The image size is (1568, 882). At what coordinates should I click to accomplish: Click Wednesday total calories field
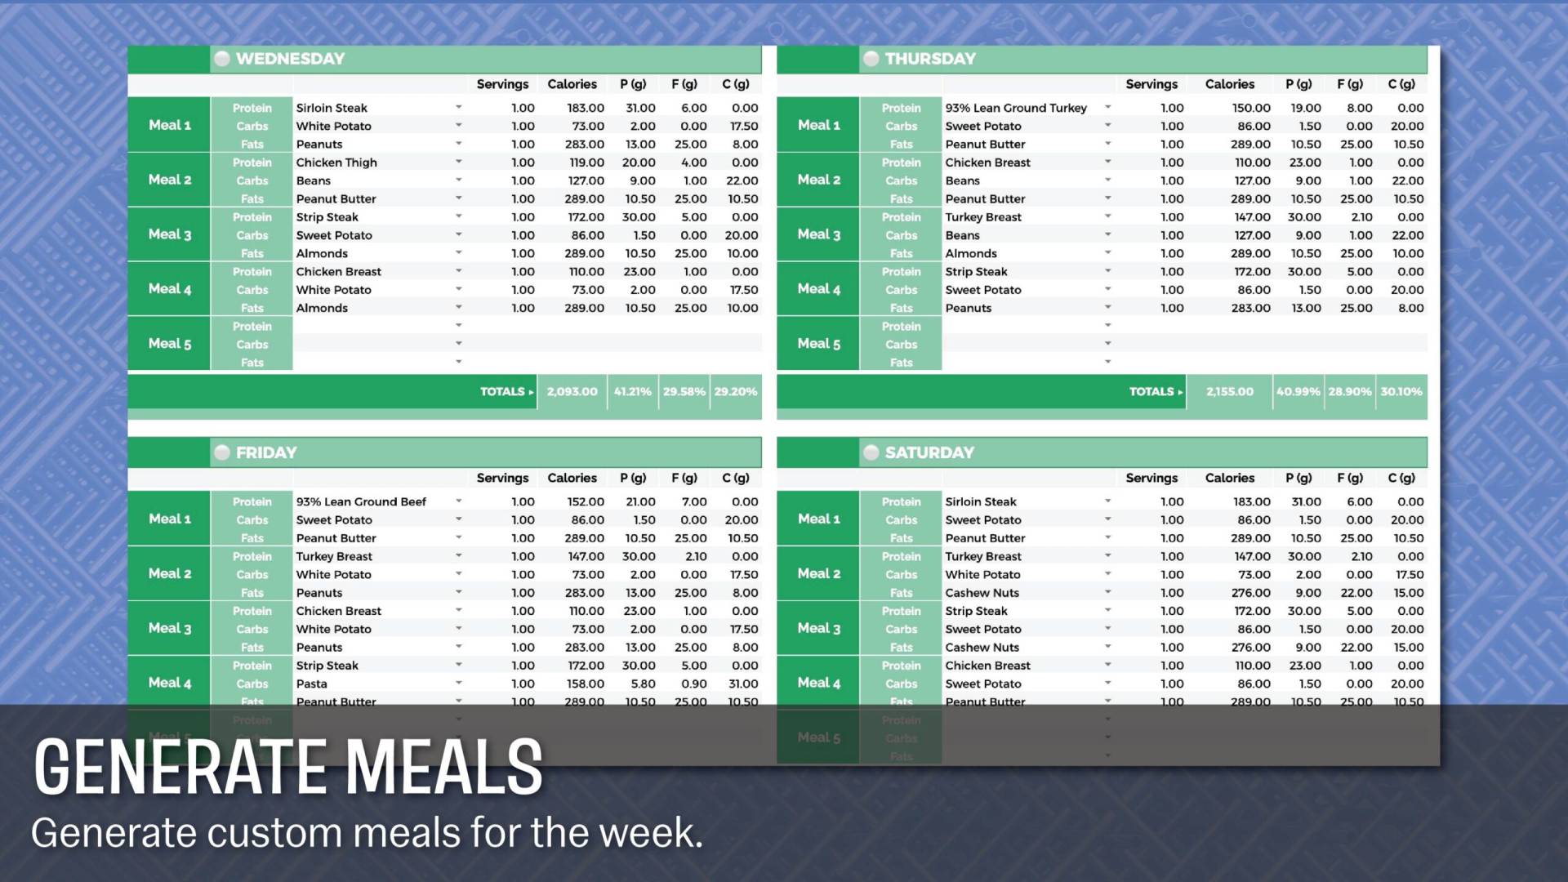click(572, 390)
